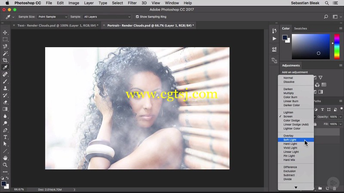This screenshot has height=193, width=344.
Task: Open the extra tools ellipsis menu
Action: 5,172
